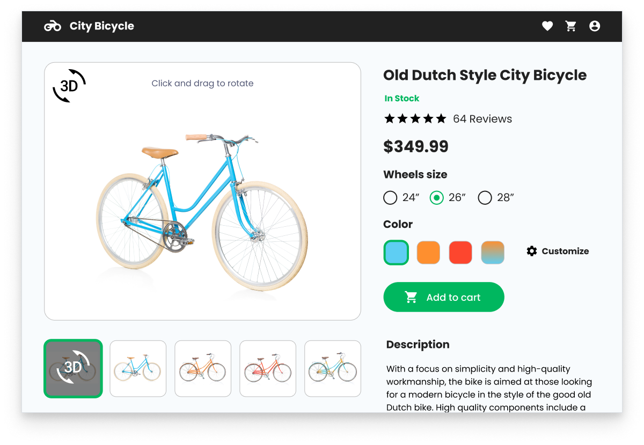This screenshot has height=445, width=644.
Task: Click the Add to cart button
Action: click(x=444, y=297)
